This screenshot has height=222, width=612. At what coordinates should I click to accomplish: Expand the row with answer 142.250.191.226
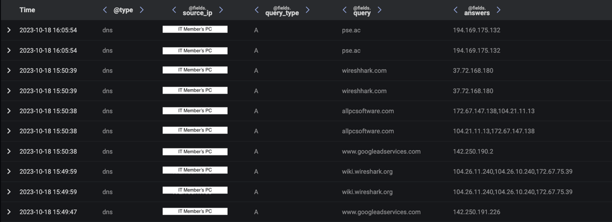[x=9, y=212]
